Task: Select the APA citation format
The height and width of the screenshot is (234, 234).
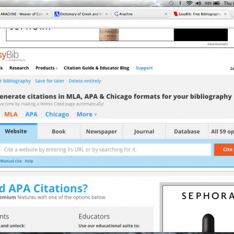Action: 31,114
